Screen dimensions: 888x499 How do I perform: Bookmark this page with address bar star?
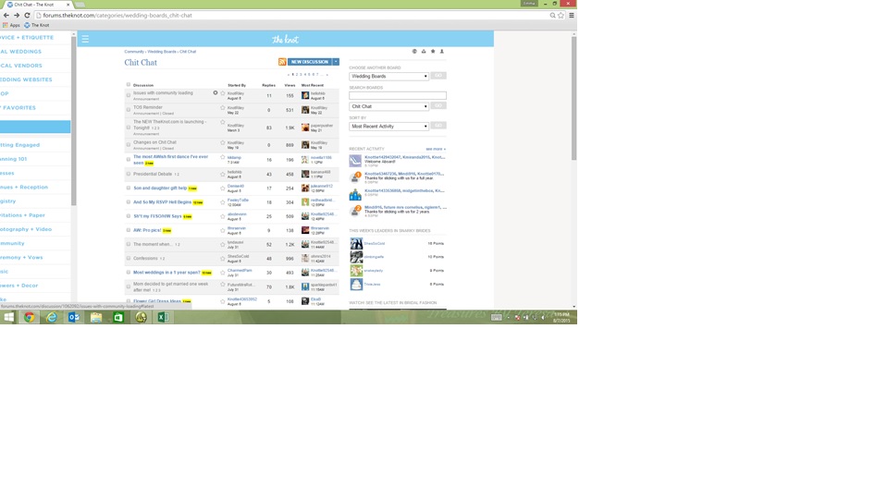click(561, 16)
